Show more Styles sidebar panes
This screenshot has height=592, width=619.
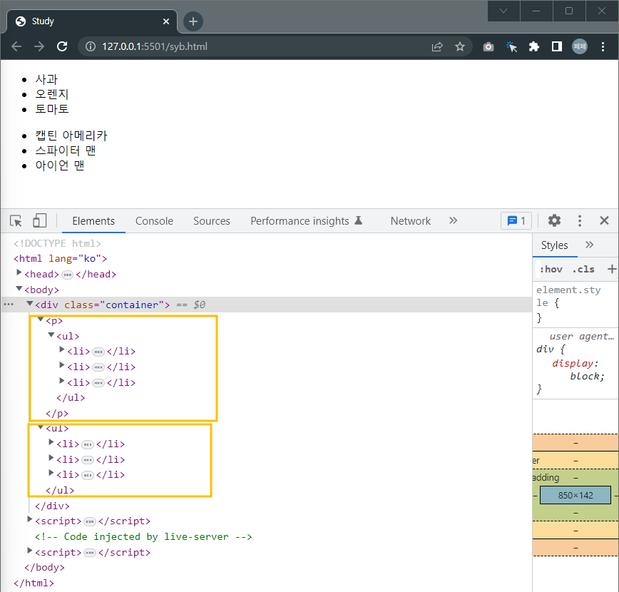click(589, 245)
